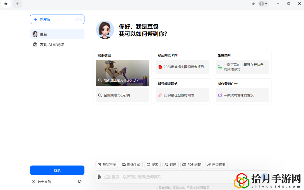Click the 搜索信息 card heading
Viewport: 304px width, 190px height.
click(x=104, y=55)
